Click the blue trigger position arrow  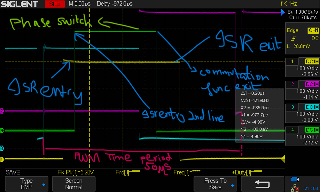pyautogui.click(x=283, y=12)
